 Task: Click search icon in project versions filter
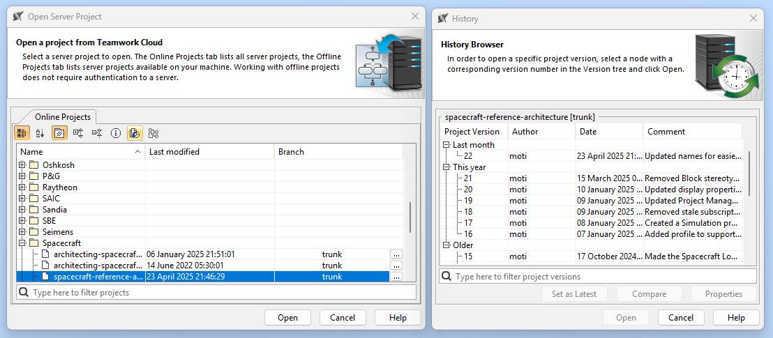pyautogui.click(x=446, y=277)
